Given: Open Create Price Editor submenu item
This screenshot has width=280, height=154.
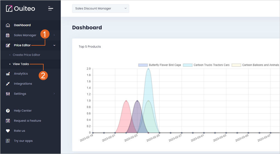Looking at the screenshot, I should [x=27, y=55].
